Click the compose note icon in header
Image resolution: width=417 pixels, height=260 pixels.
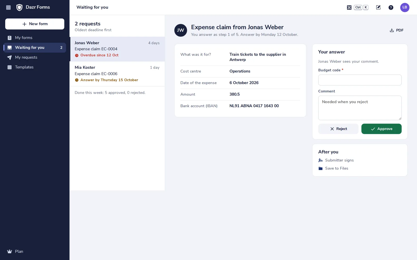(x=378, y=8)
